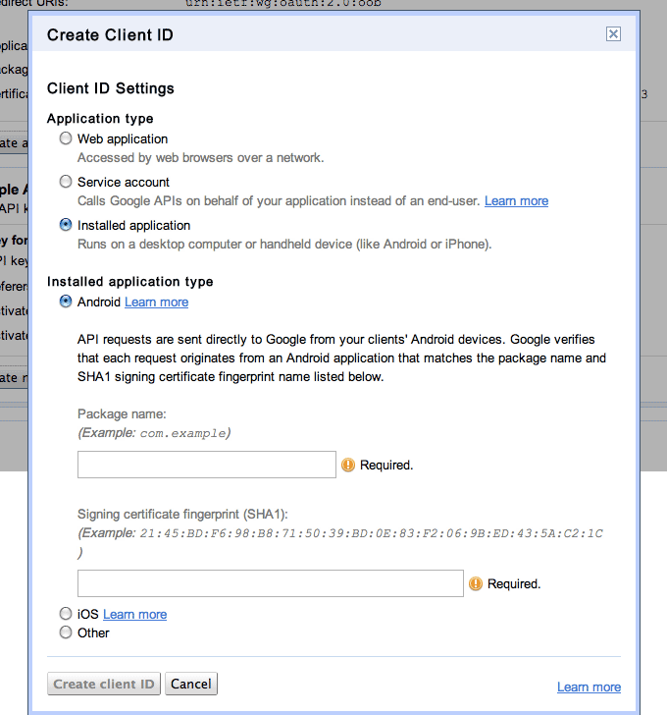Focus the SHA1 signing certificate fingerprint field
The image size is (667, 715).
(x=270, y=582)
